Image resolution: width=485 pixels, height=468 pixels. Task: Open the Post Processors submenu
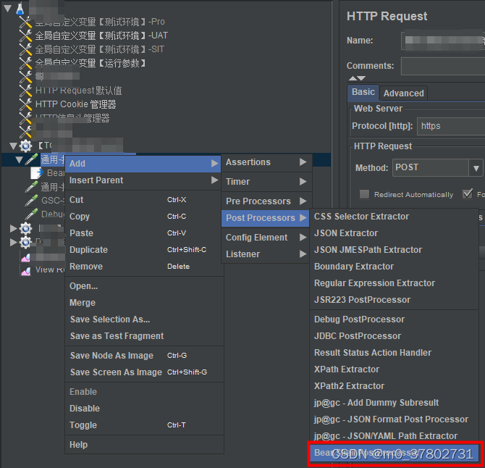click(x=266, y=218)
